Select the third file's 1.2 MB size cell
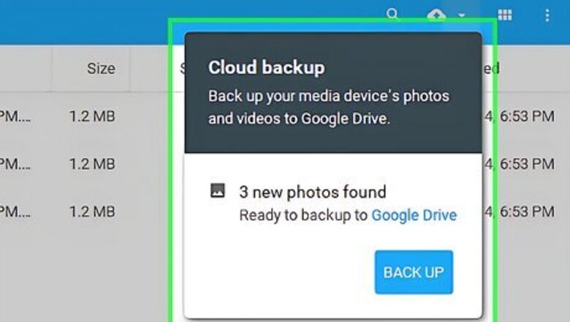The image size is (570, 322). point(92,211)
